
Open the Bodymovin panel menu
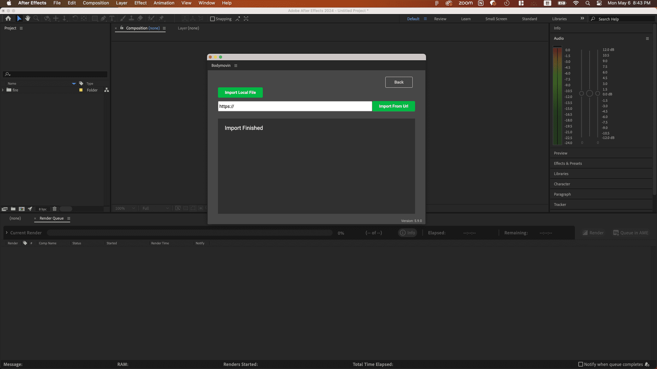click(236, 65)
